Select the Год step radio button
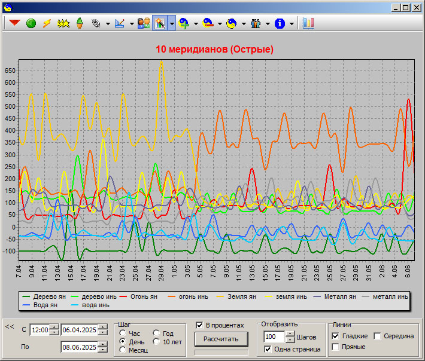This screenshot has width=425, height=361. 156,333
